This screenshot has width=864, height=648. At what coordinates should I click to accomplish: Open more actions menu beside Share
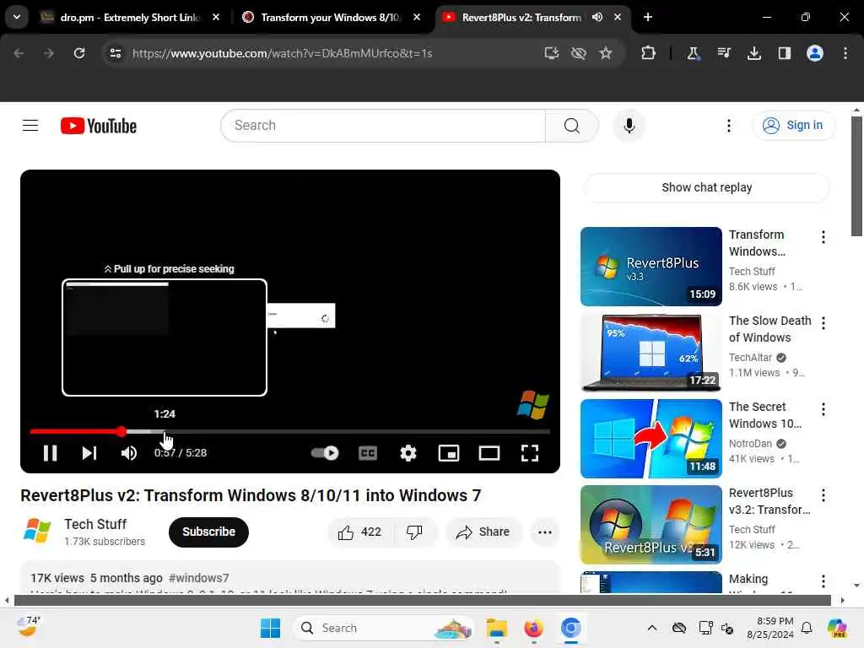[544, 532]
